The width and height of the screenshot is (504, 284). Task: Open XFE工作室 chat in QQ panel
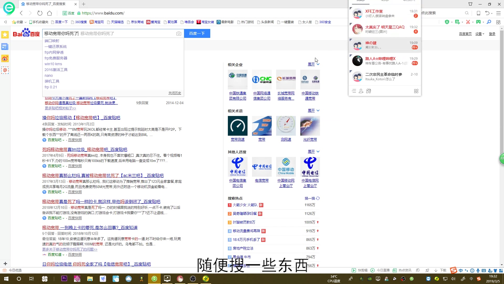pos(385,13)
